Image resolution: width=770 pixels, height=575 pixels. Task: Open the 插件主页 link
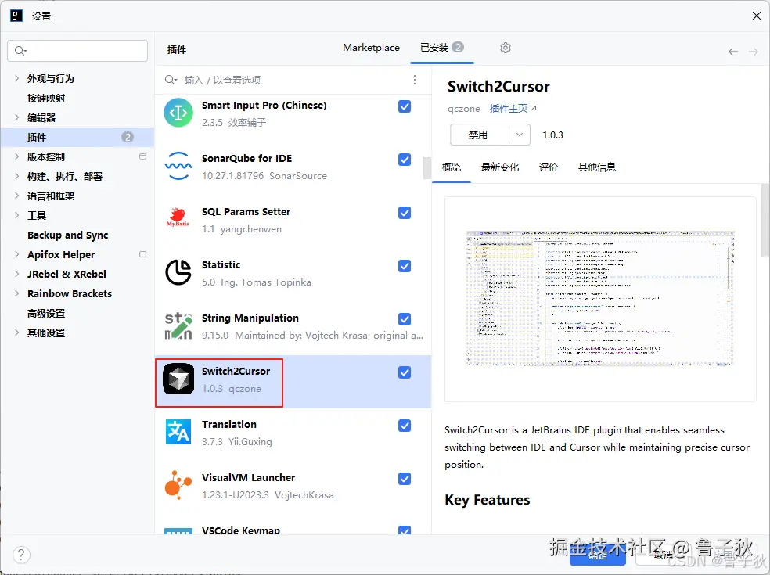tap(513, 109)
